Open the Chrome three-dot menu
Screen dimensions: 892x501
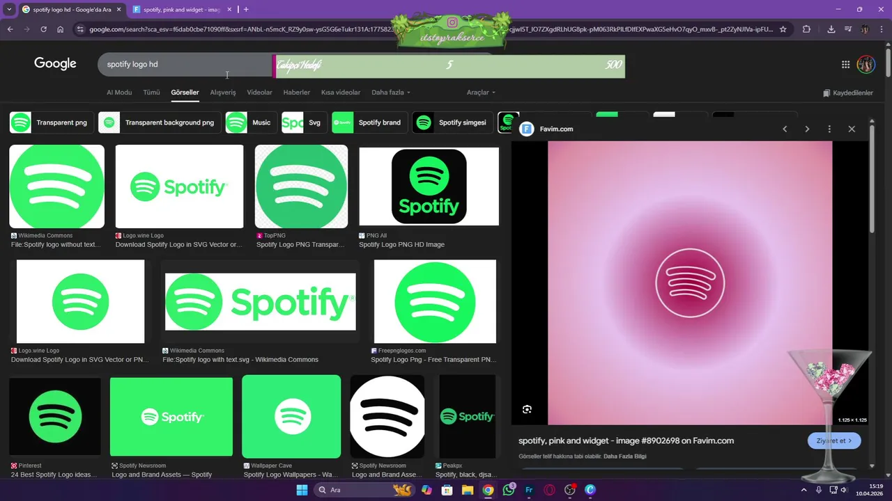pos(882,29)
